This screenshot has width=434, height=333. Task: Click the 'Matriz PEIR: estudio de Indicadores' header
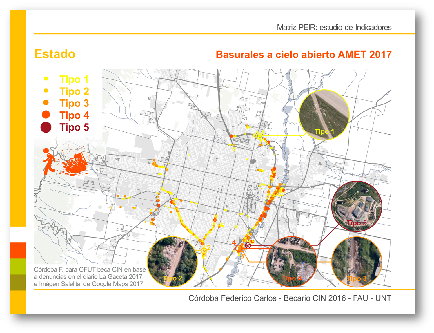click(334, 28)
